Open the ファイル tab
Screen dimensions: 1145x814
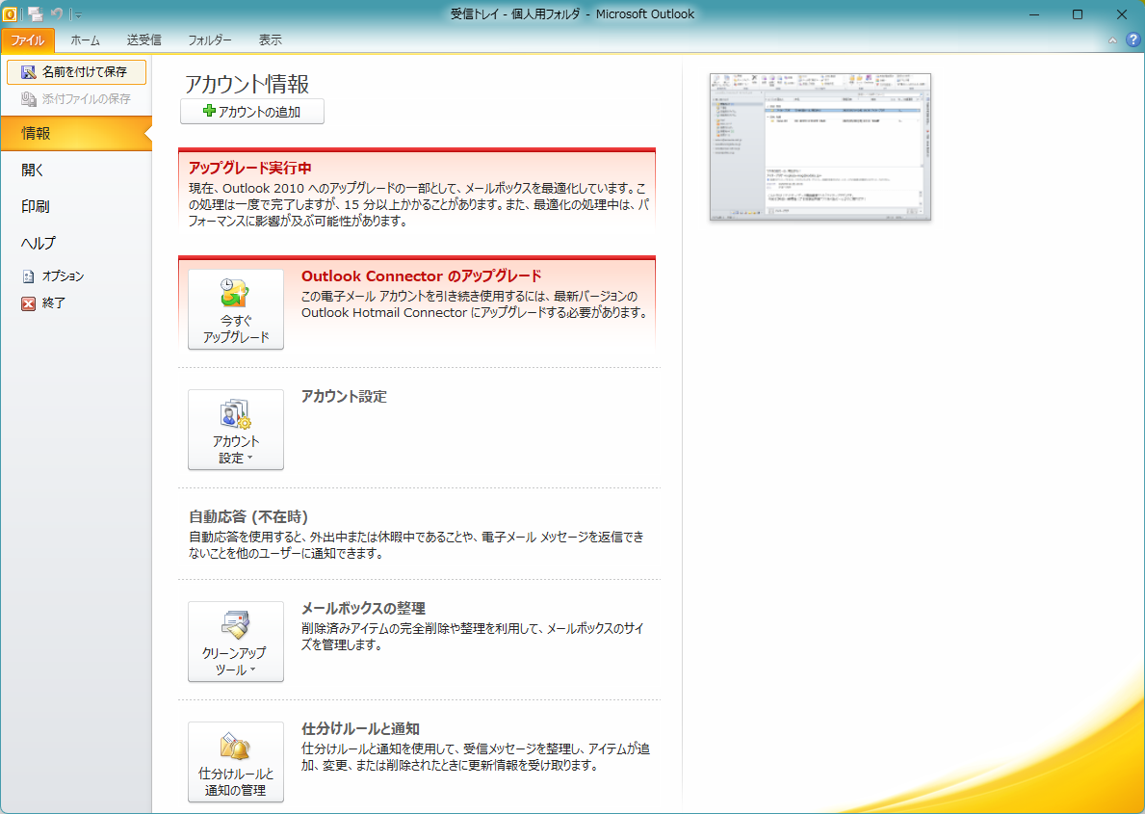28,40
